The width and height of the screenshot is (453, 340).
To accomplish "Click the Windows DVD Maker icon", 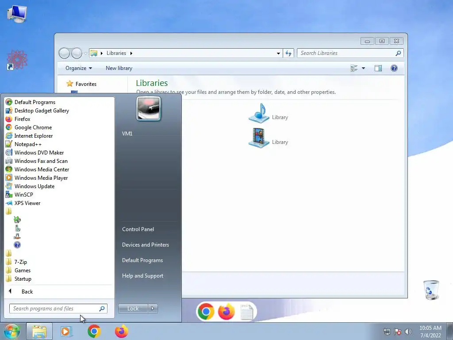I will tap(9, 152).
